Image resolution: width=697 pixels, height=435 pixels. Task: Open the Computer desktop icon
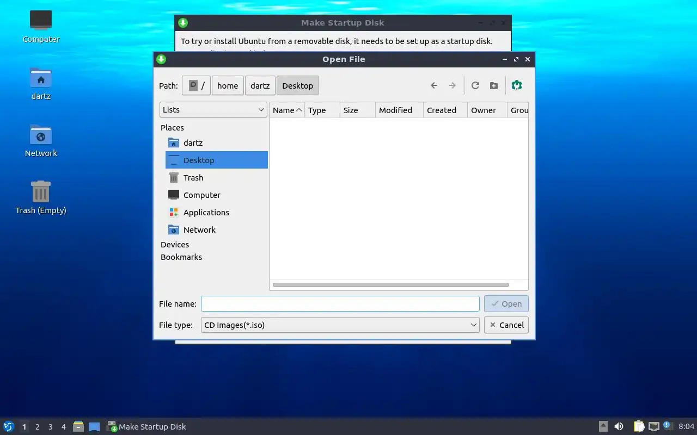(x=41, y=26)
